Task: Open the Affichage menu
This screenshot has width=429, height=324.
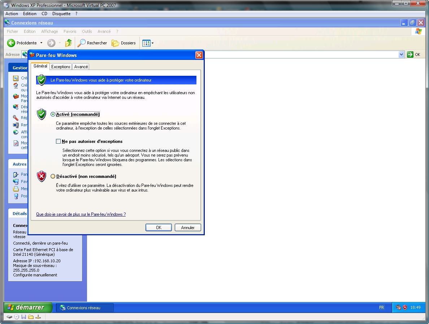Action: pyautogui.click(x=49, y=31)
